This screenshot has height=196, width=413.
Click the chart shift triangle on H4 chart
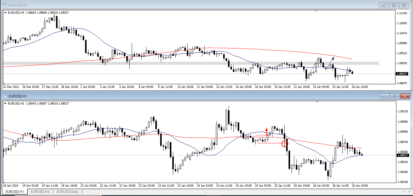click(x=316, y=11)
